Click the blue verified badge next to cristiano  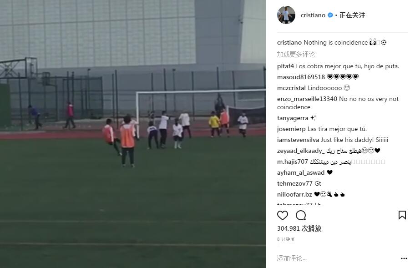(330, 15)
